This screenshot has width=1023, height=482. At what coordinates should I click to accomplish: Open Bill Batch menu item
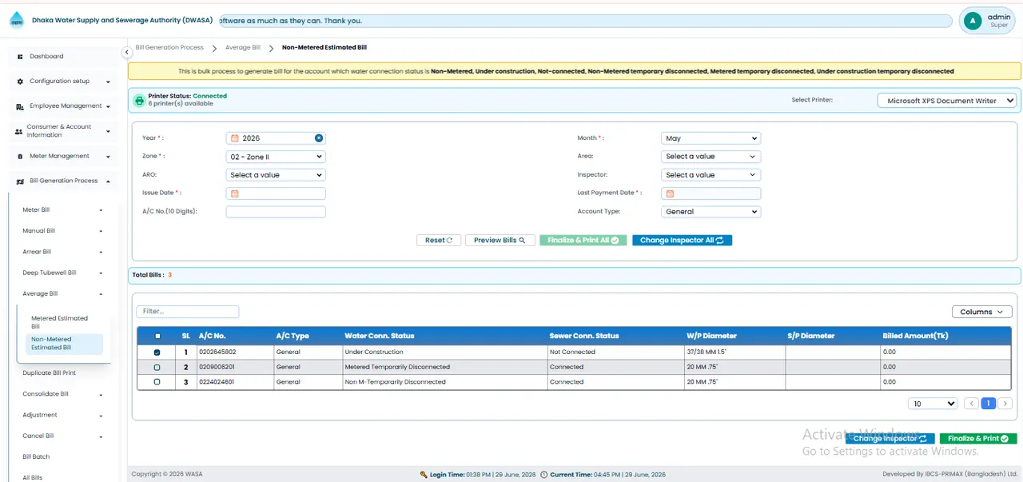(36, 457)
